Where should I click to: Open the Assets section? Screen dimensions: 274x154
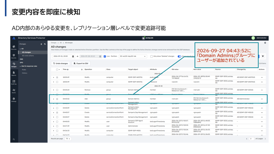[x=14, y=91]
